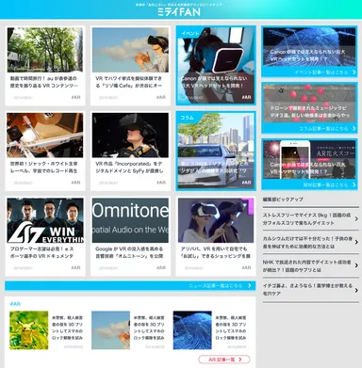
Task: Open article アリババ、VR を用いて自宅でも
Action: pyautogui.click(x=215, y=252)
